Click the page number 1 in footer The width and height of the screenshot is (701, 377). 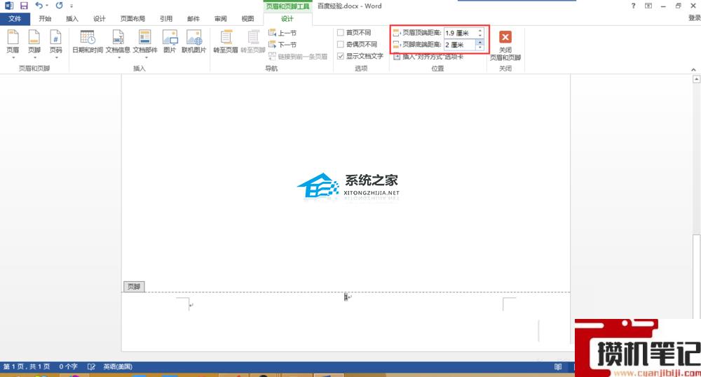(346, 297)
